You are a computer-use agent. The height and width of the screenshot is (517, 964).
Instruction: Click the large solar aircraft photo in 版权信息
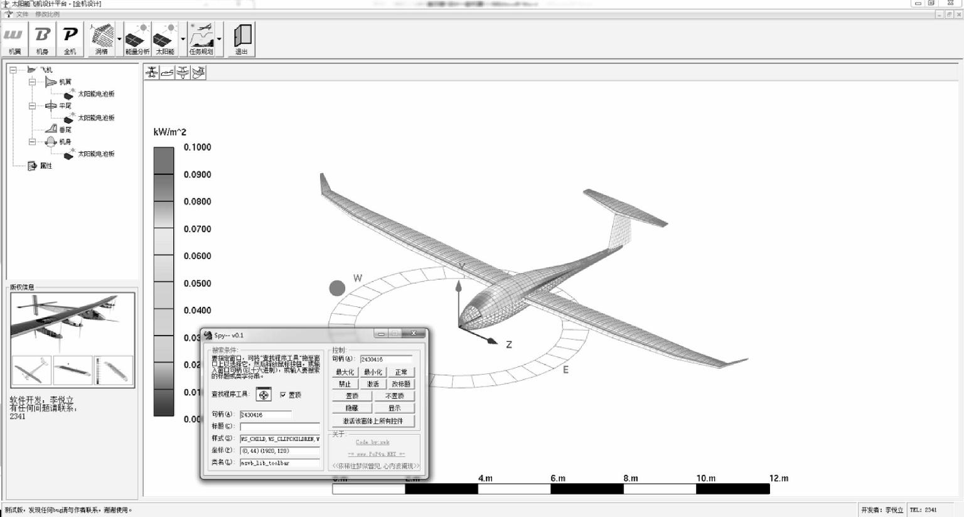pos(73,323)
